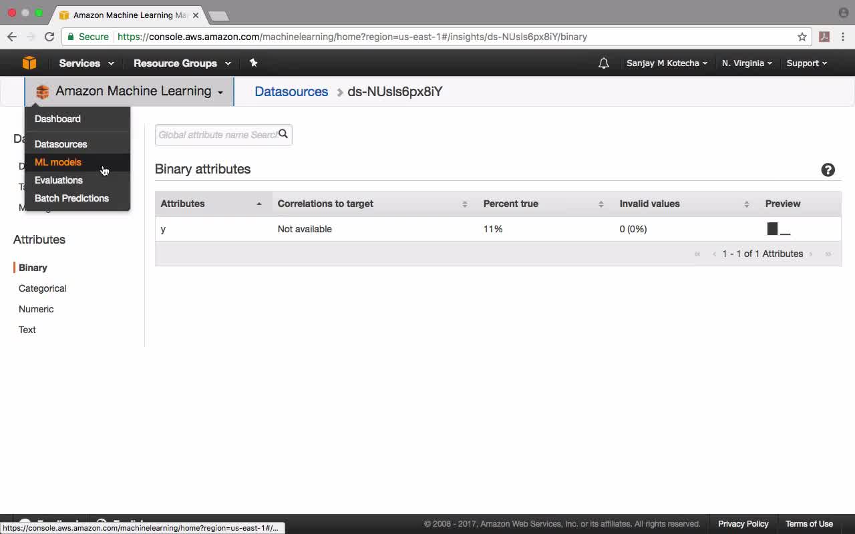Go back to the previous page
The height and width of the screenshot is (534, 855).
point(12,37)
